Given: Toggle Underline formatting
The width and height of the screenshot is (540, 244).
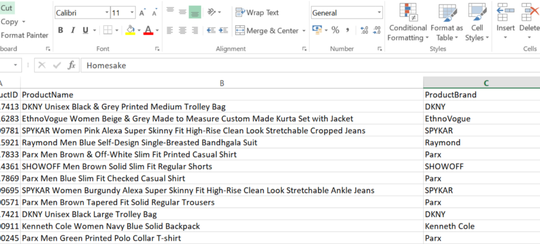Looking at the screenshot, I should coord(85,30).
